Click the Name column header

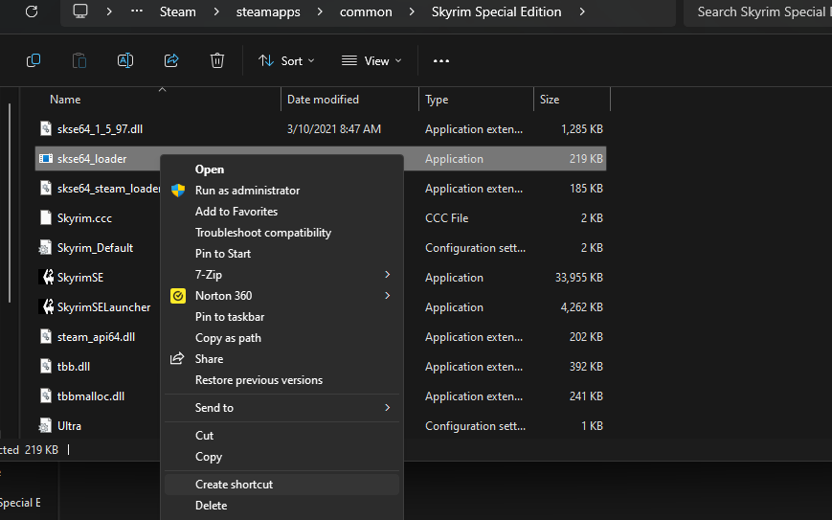point(65,100)
